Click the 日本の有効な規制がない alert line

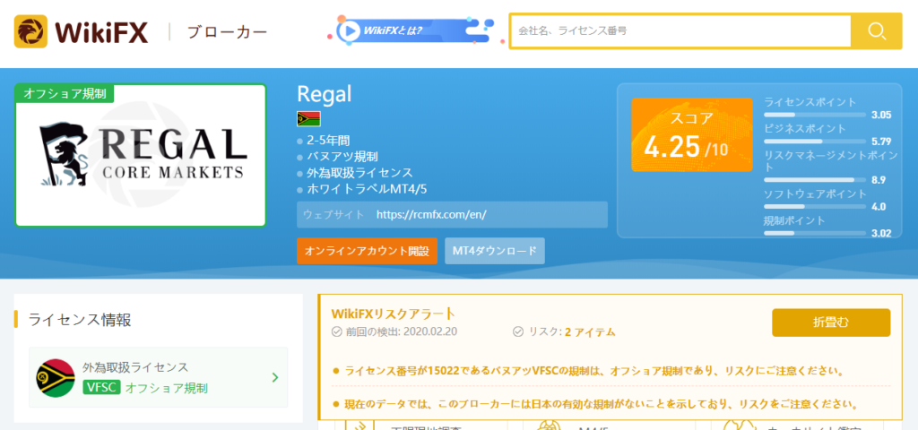tap(602, 404)
